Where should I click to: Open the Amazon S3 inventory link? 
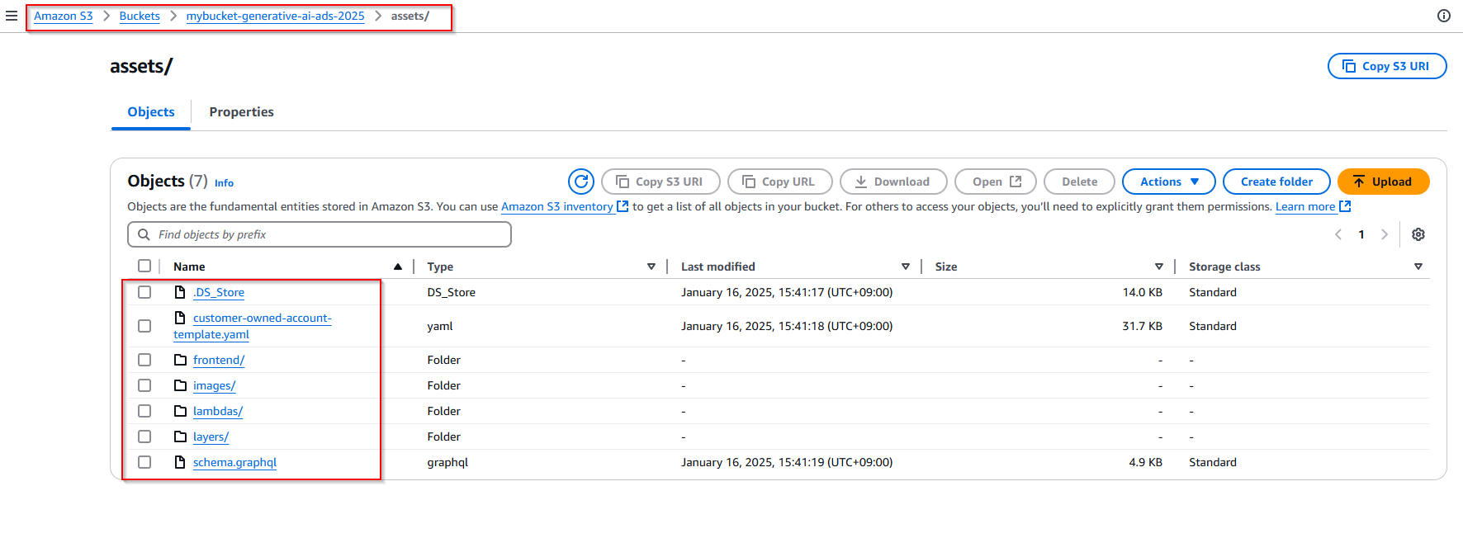tap(556, 207)
